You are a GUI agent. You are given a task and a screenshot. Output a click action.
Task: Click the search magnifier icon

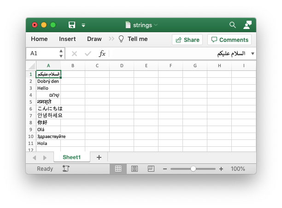point(233,25)
